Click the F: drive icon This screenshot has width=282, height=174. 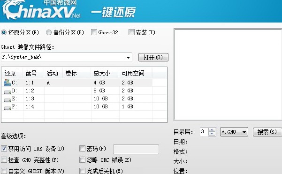(x=8, y=108)
